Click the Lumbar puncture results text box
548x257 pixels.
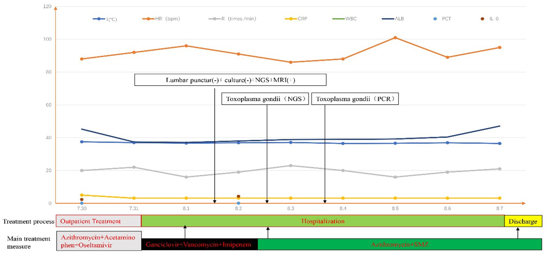230,80
